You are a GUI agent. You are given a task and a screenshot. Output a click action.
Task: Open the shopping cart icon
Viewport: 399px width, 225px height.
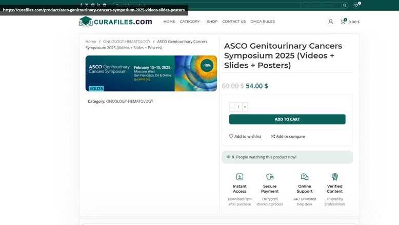pos(343,22)
